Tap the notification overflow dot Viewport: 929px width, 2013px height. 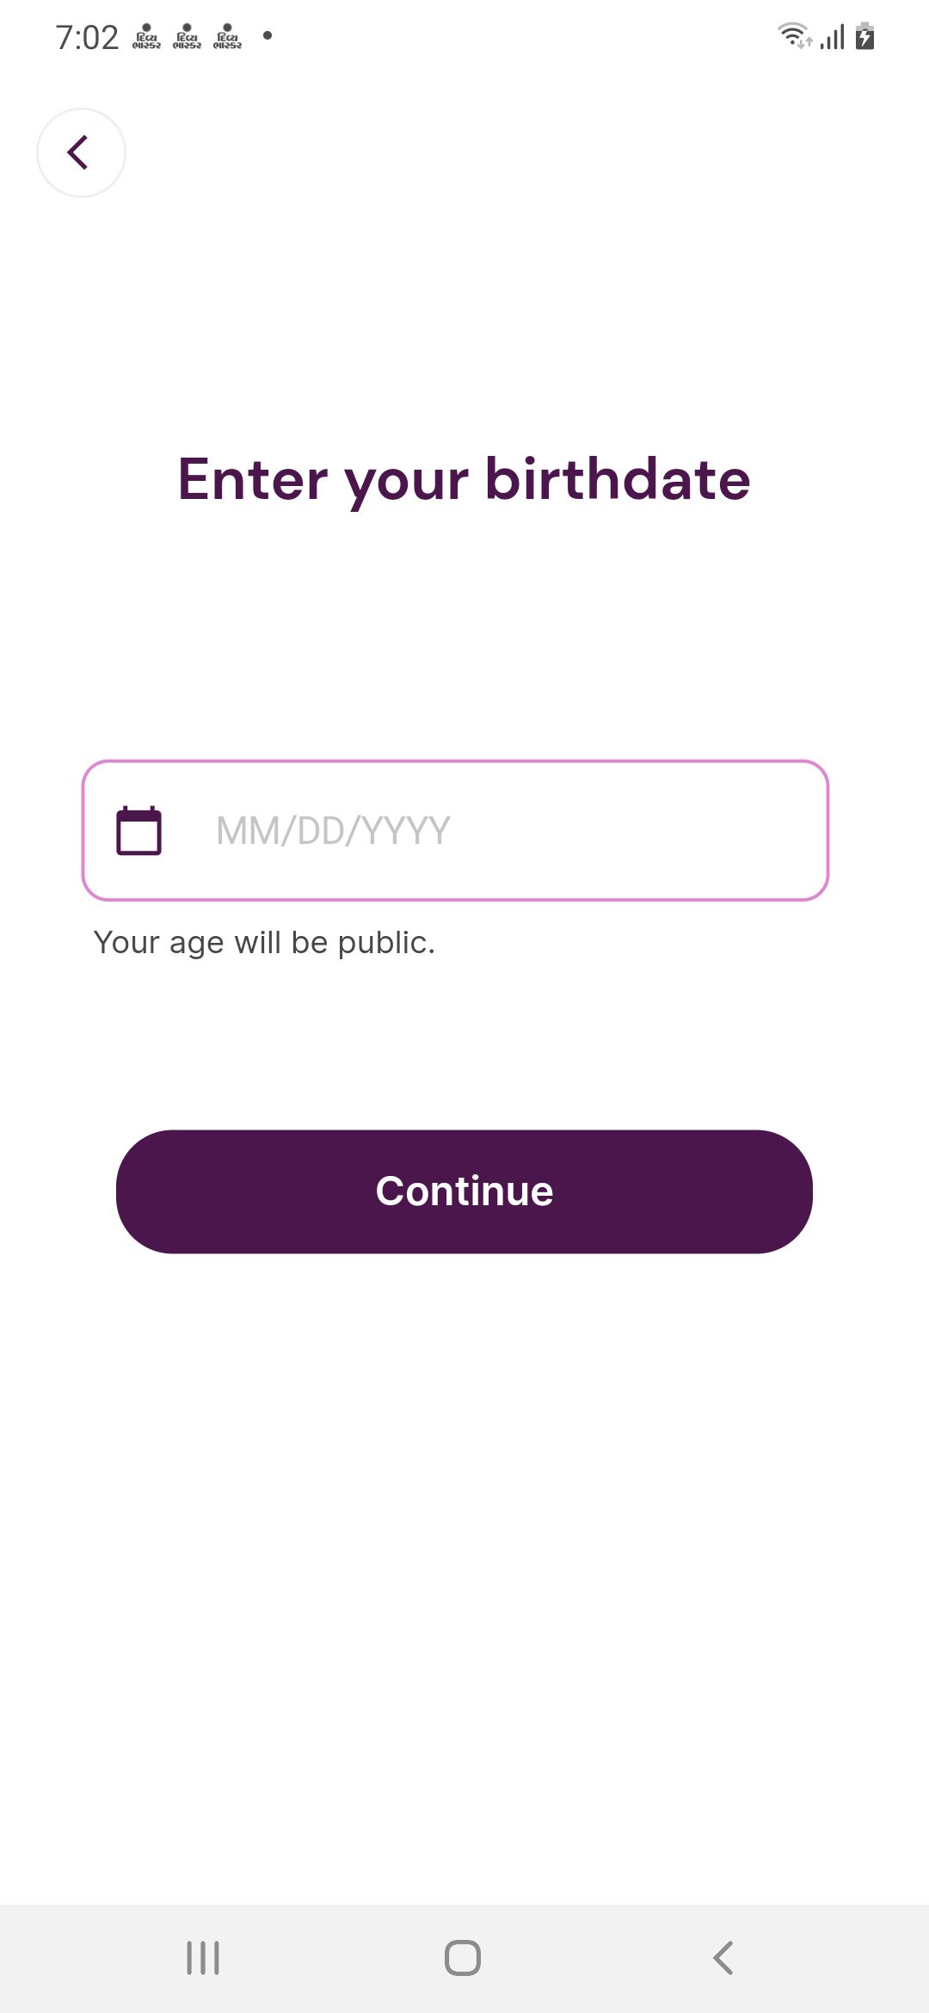(x=268, y=35)
